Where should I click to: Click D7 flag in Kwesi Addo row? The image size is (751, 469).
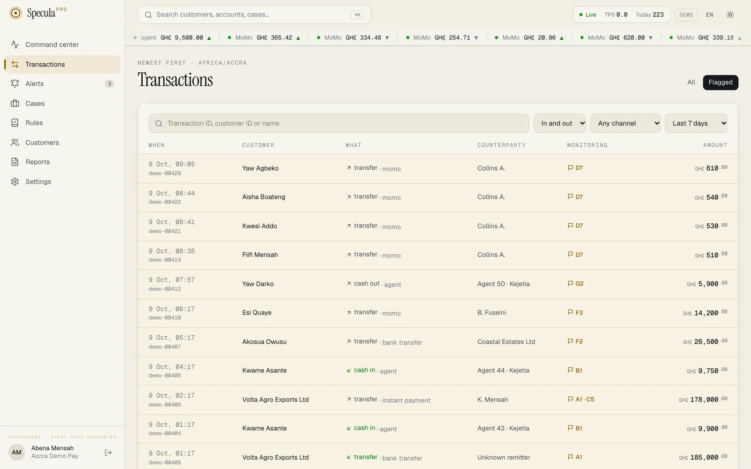click(x=575, y=226)
